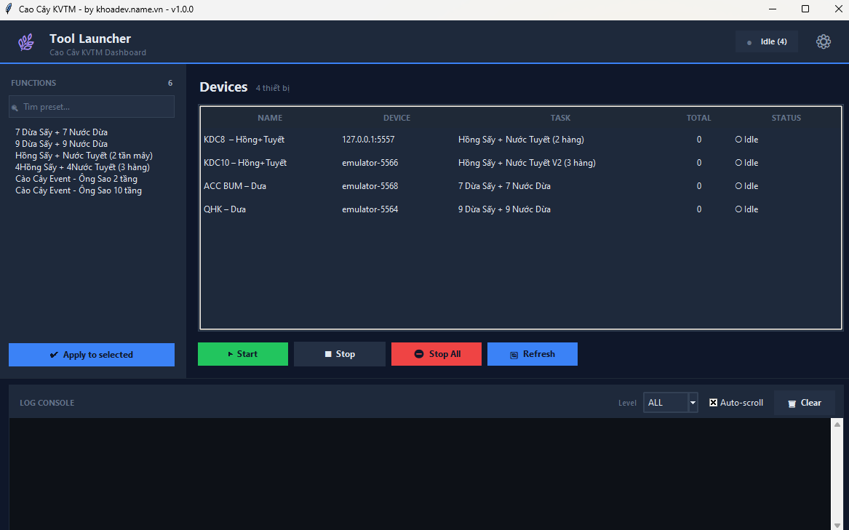Select preset 7 Dừa Sấy + 7 Nước Dừa
The image size is (849, 530).
pyautogui.click(x=61, y=132)
